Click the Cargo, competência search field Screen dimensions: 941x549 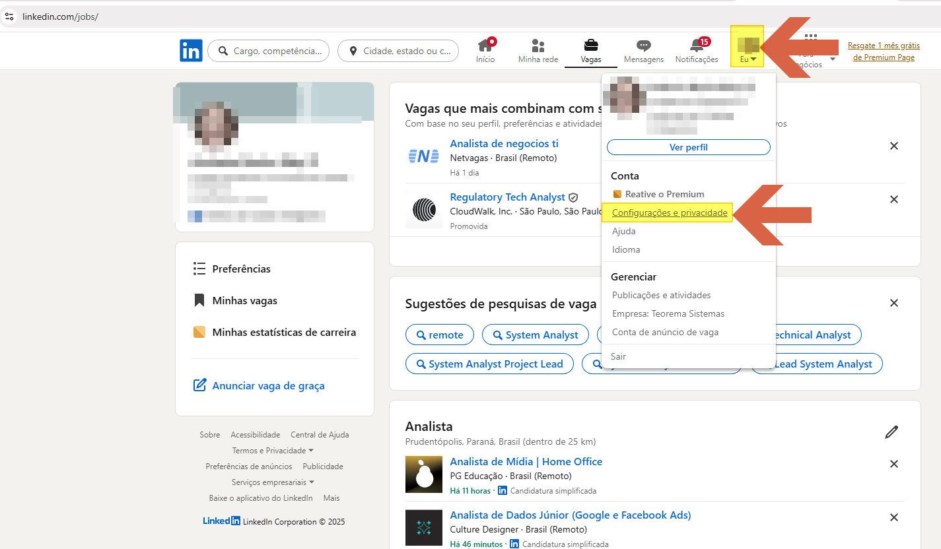(268, 51)
